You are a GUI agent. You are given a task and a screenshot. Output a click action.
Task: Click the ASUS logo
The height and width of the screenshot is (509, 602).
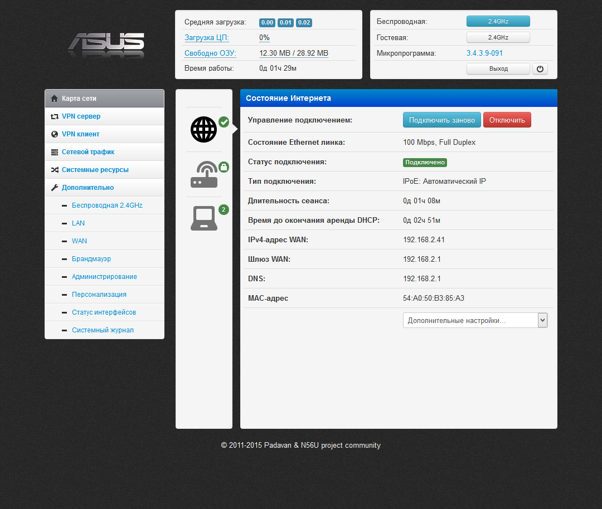106,45
